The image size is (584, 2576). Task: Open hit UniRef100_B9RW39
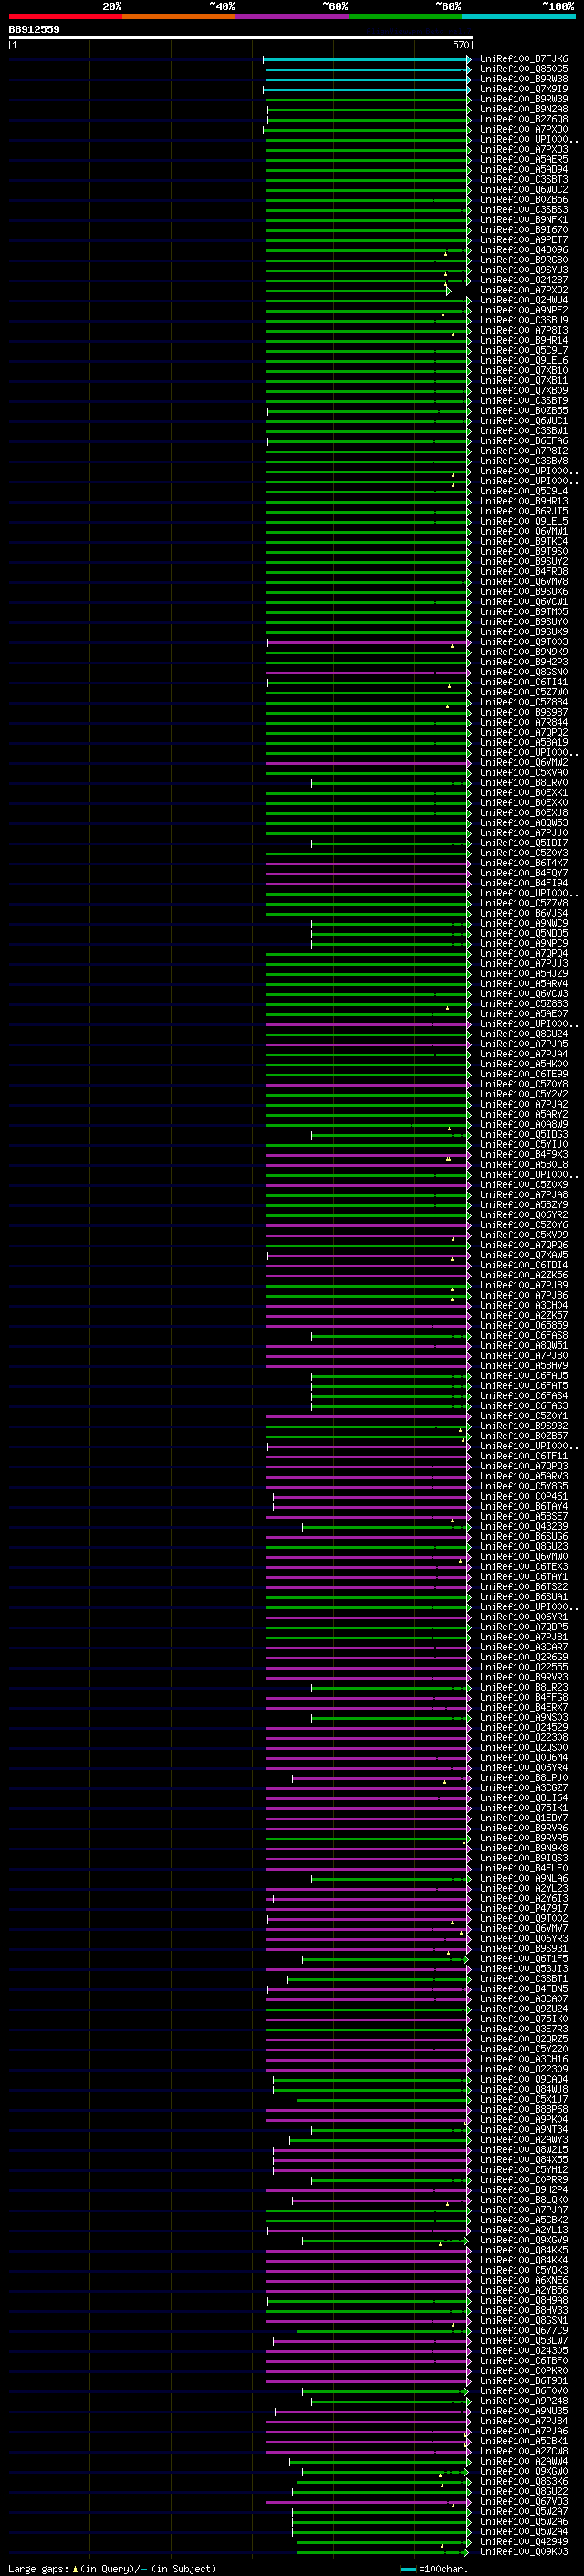click(524, 99)
